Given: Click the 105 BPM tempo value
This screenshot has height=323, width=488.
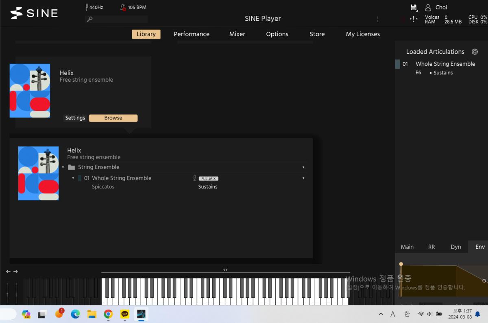Looking at the screenshot, I should click(x=137, y=7).
